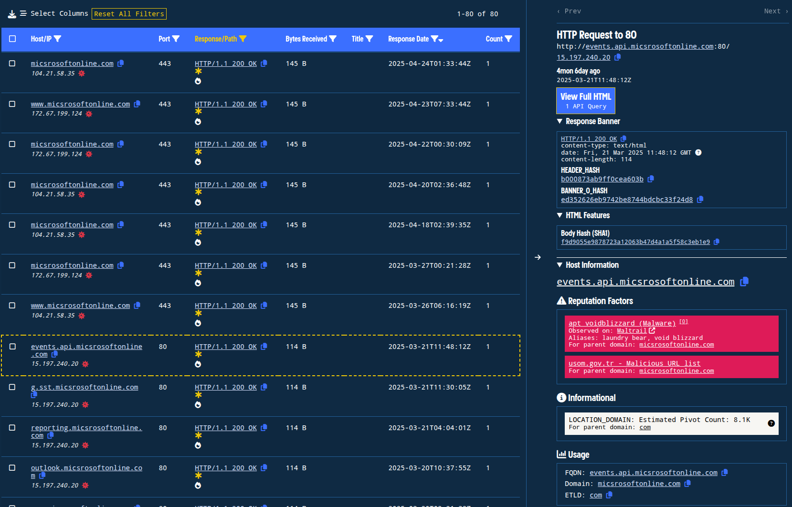Viewport: 792px width, 507px height.
Task: Check row dated 2025-04-18T02:39:35Z
Action: tap(12, 225)
